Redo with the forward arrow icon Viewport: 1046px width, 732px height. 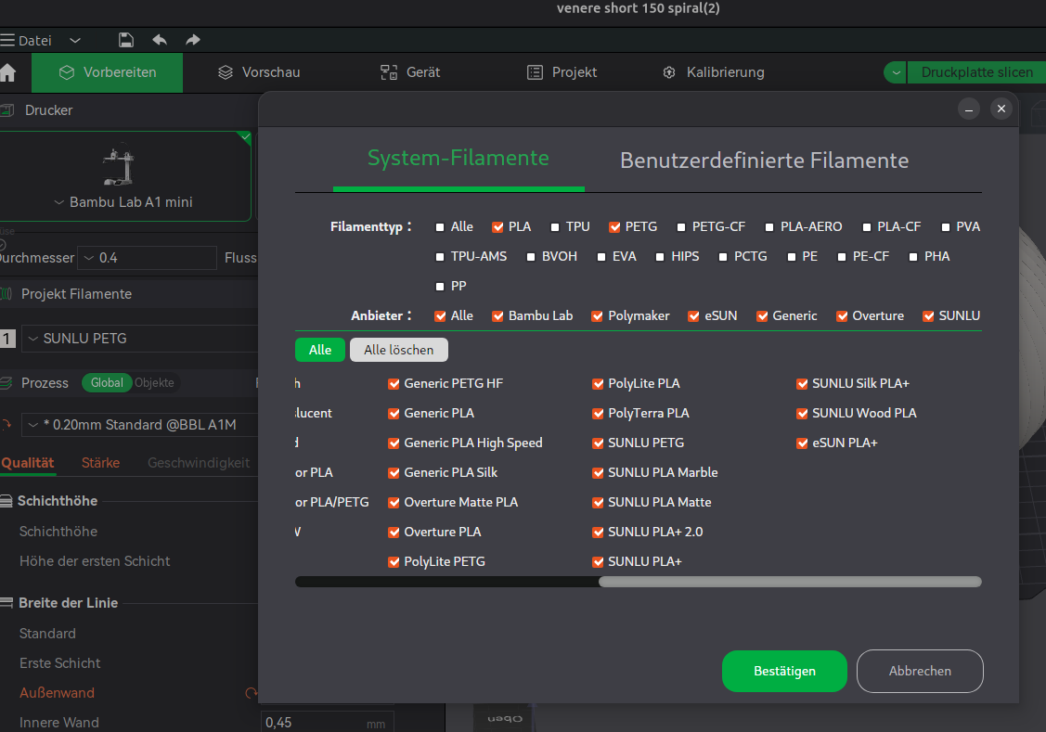193,40
